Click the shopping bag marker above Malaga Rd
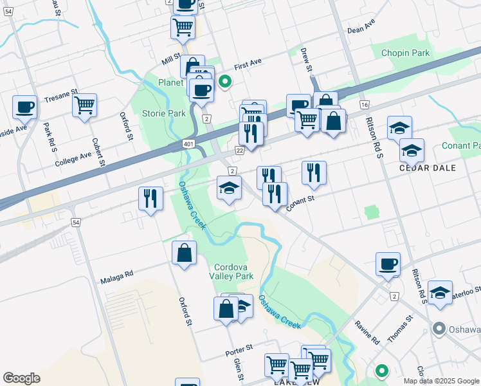The height and width of the screenshot is (386, 481). pyautogui.click(x=184, y=255)
